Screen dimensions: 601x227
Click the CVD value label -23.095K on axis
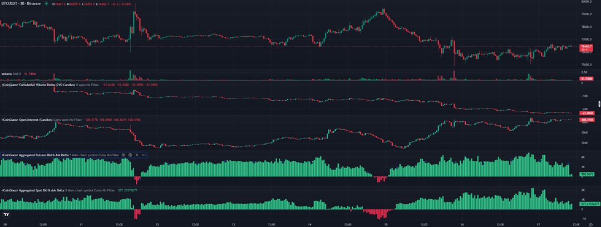point(587,113)
